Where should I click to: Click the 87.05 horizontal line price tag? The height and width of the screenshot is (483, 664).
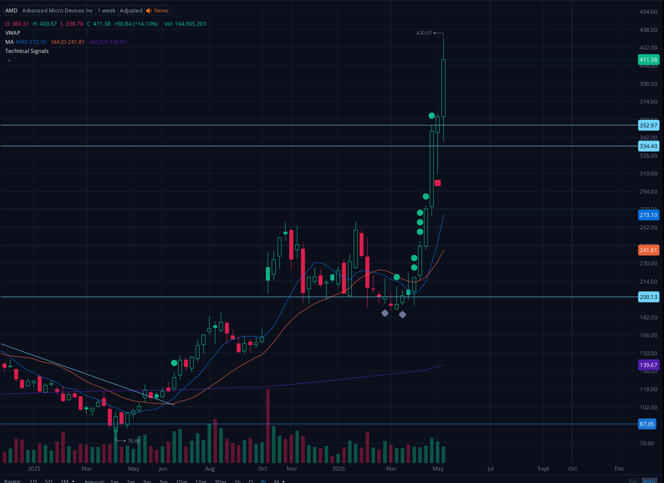pyautogui.click(x=648, y=424)
